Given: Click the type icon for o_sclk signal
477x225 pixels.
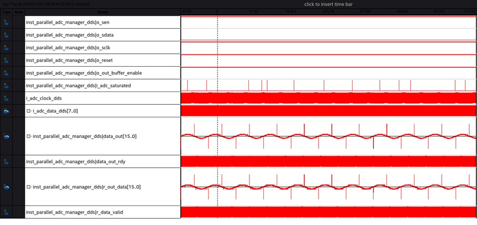Looking at the screenshot, I should click(6, 48).
